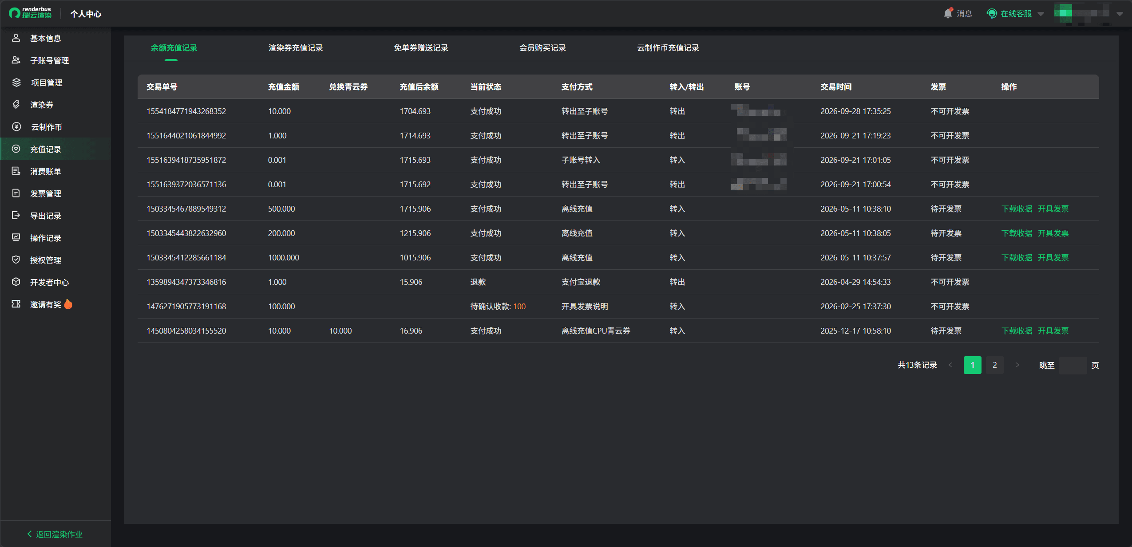Click the online customer service headset icon
The image size is (1132, 547).
(992, 14)
